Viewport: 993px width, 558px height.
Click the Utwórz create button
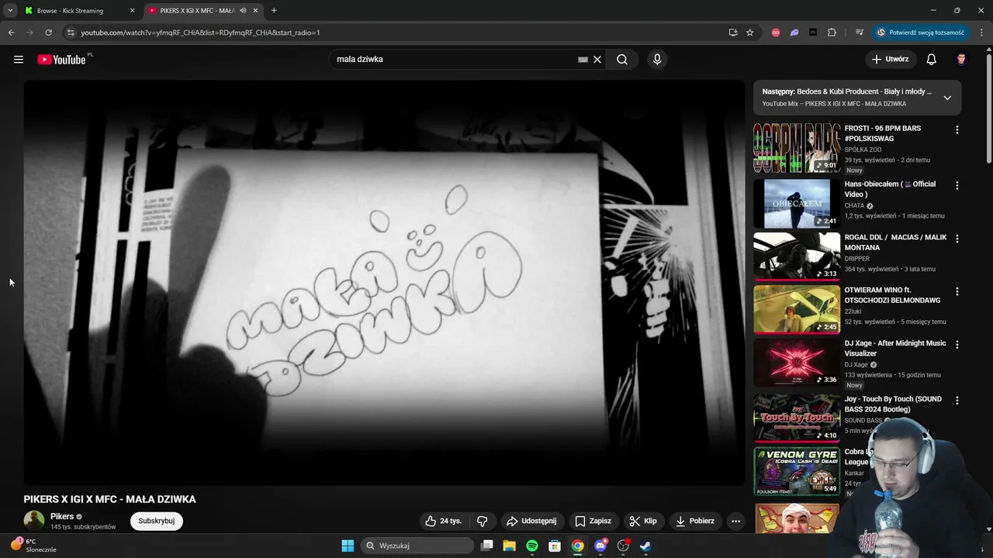(890, 60)
